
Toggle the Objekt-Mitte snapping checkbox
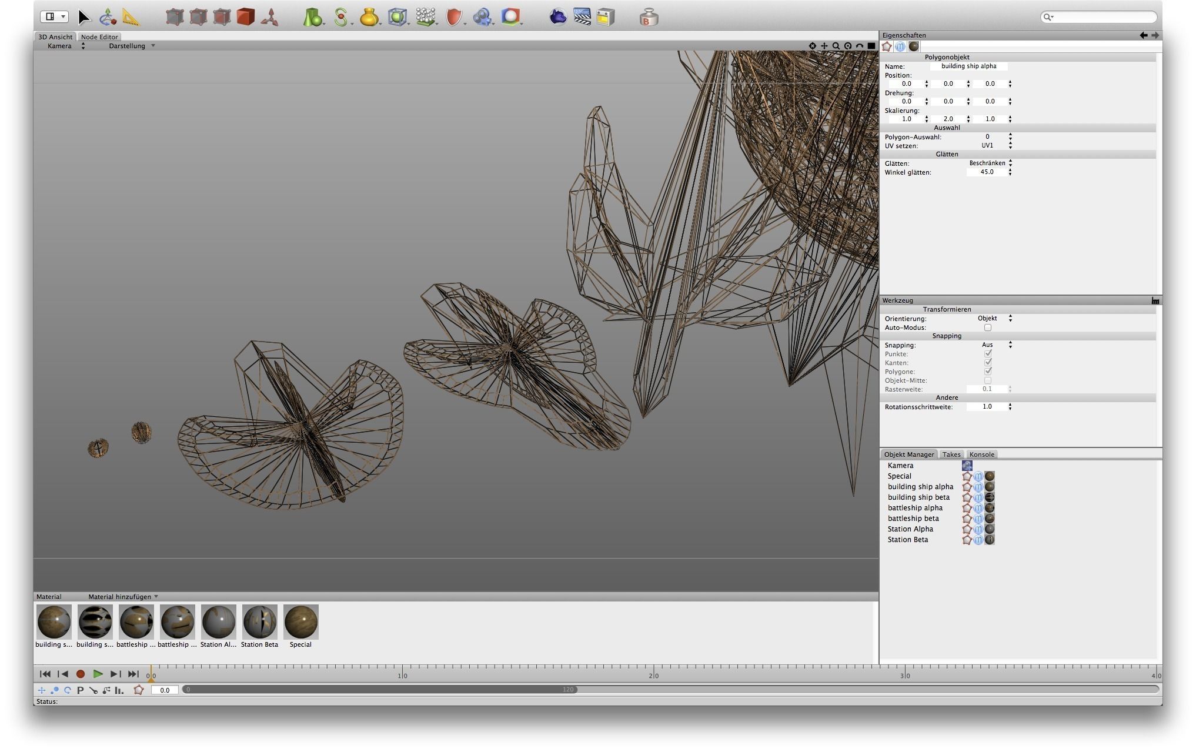tap(988, 380)
